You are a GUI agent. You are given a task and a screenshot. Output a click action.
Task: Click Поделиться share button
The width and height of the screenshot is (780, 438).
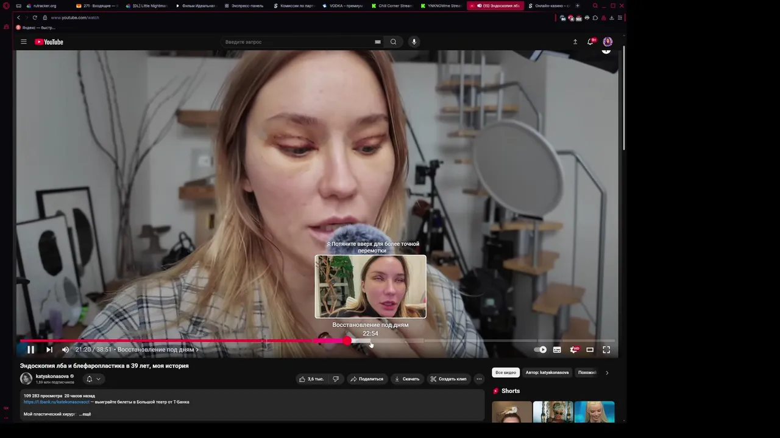(367, 379)
